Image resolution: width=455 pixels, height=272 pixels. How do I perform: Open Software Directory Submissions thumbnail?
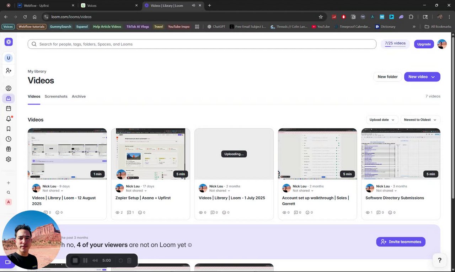401,154
